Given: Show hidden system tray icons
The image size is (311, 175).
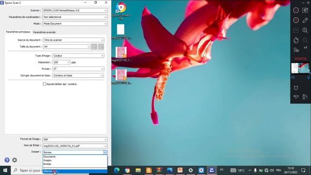Looking at the screenshot, I should tap(250, 170).
